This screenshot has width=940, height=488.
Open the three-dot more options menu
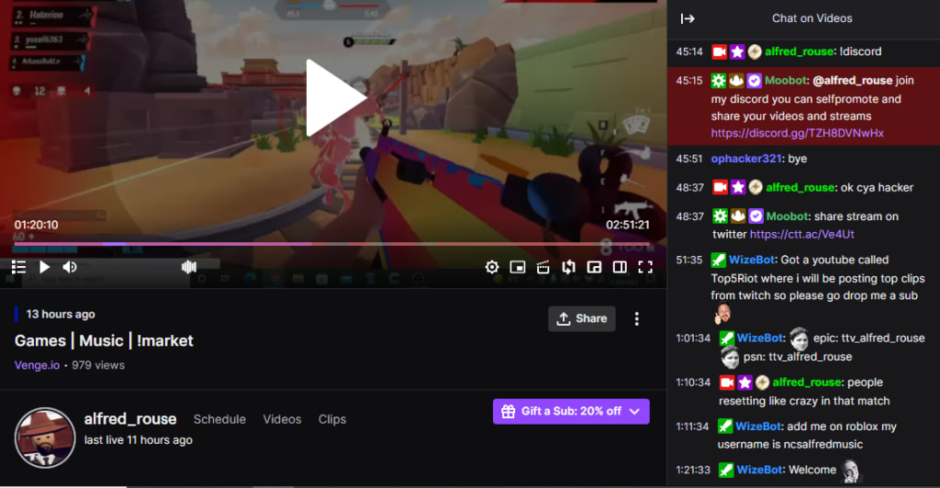[637, 318]
